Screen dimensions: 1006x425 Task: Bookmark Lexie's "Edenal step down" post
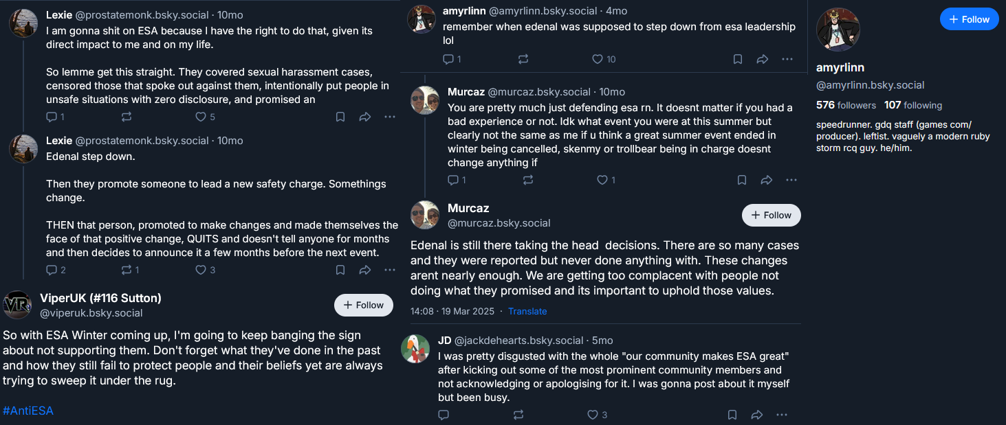[x=340, y=270]
